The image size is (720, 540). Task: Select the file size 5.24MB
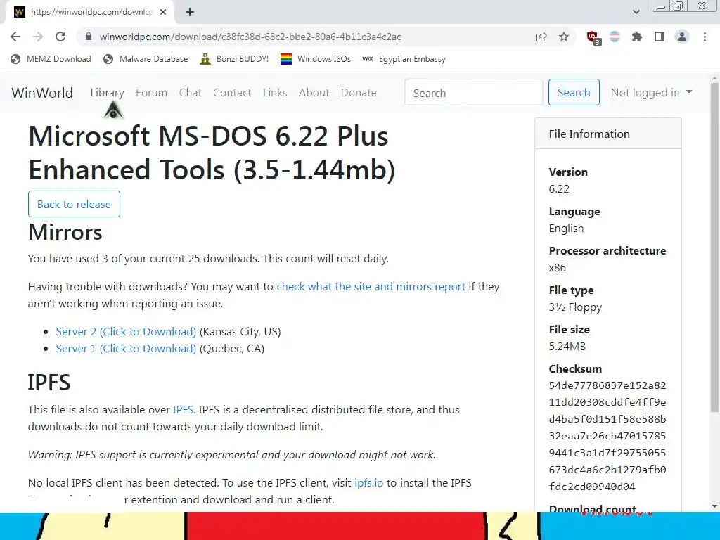(567, 346)
